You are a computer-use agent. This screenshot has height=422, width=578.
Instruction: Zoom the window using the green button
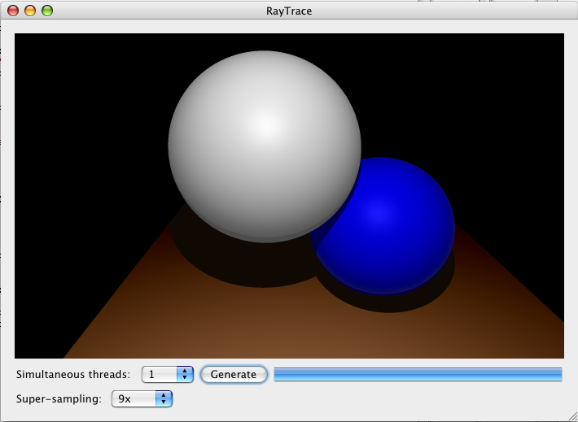[x=47, y=11]
